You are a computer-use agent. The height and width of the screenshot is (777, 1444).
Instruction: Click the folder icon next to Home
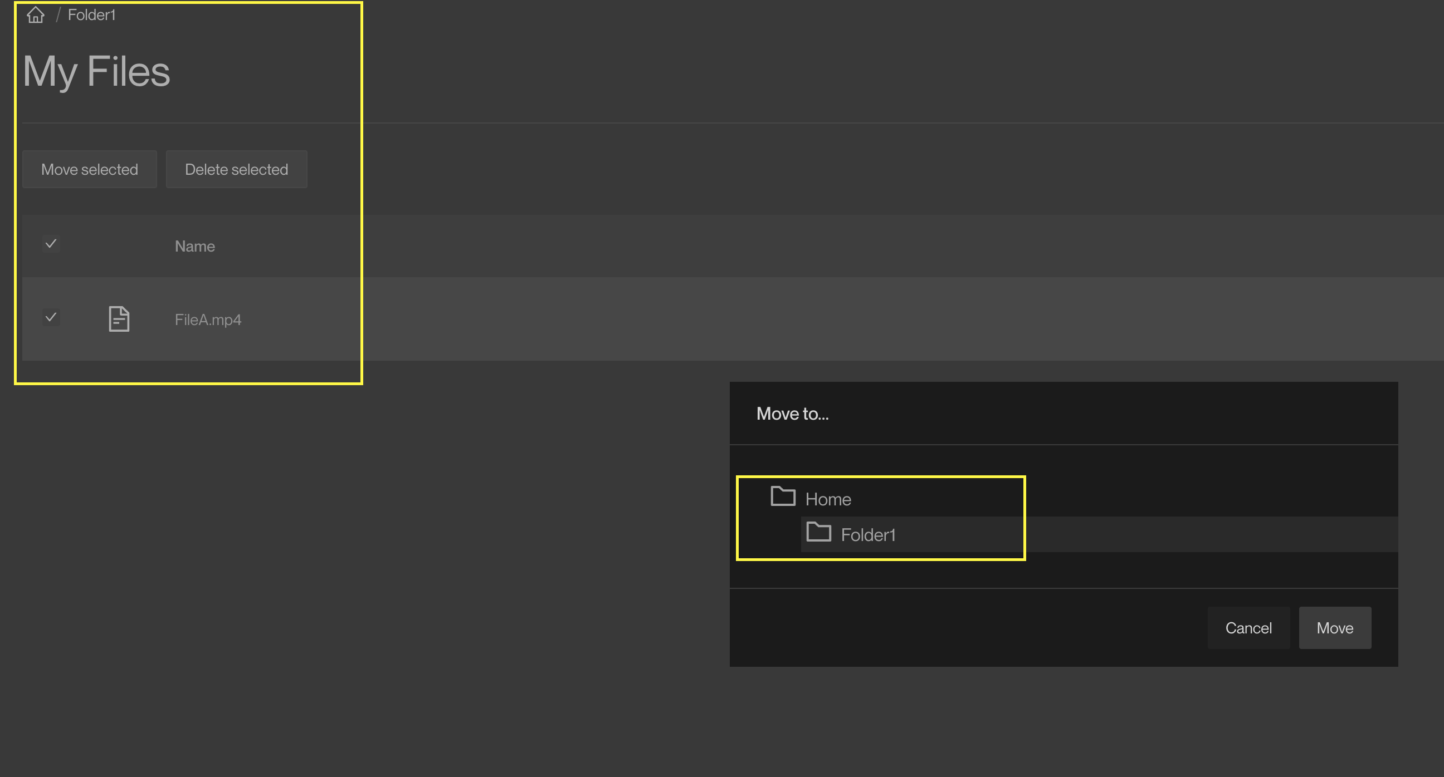[783, 497]
